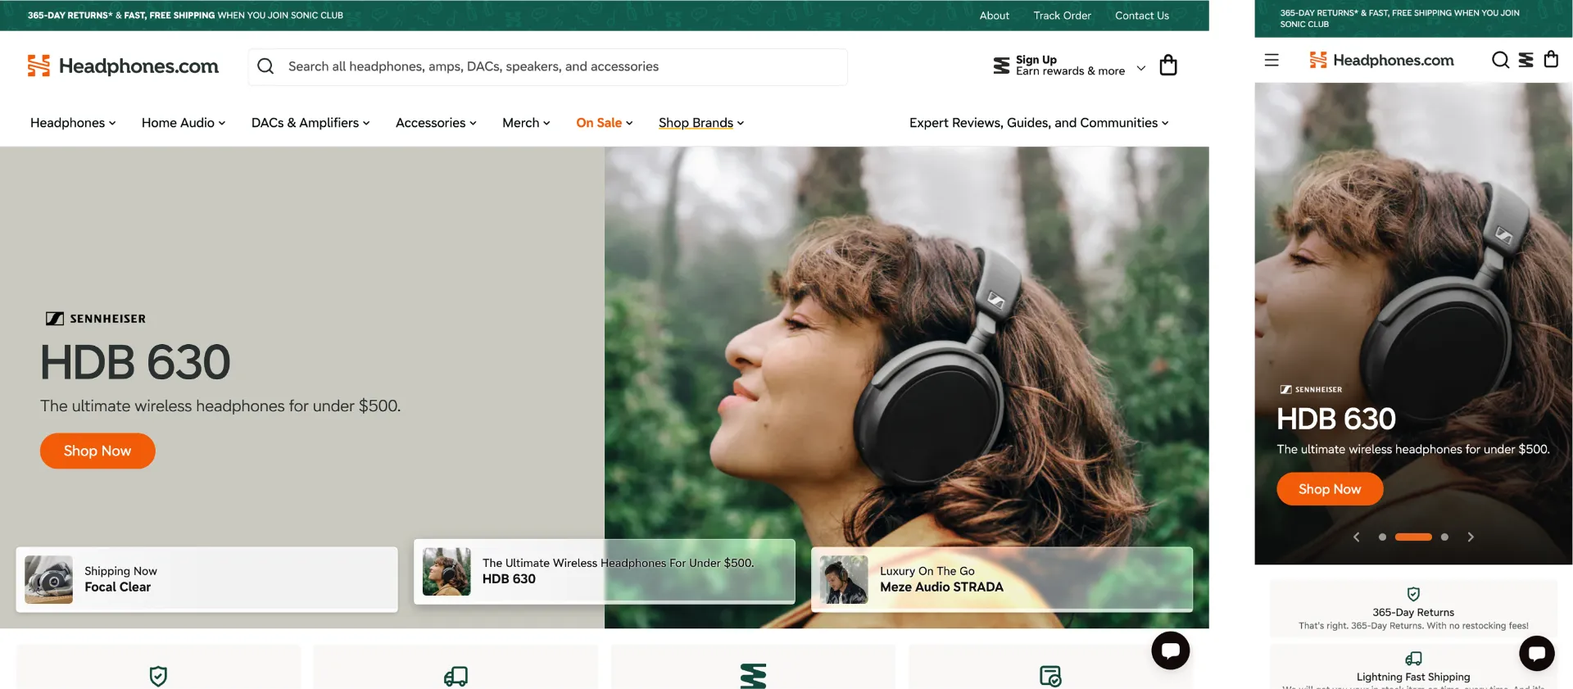This screenshot has width=1573, height=689.
Task: Open the About link
Action: click(994, 16)
